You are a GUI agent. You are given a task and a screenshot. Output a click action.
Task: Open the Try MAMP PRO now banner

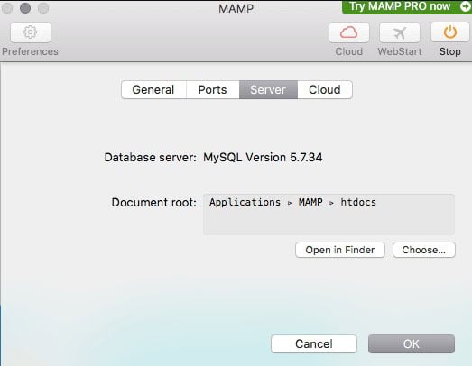[x=407, y=6]
